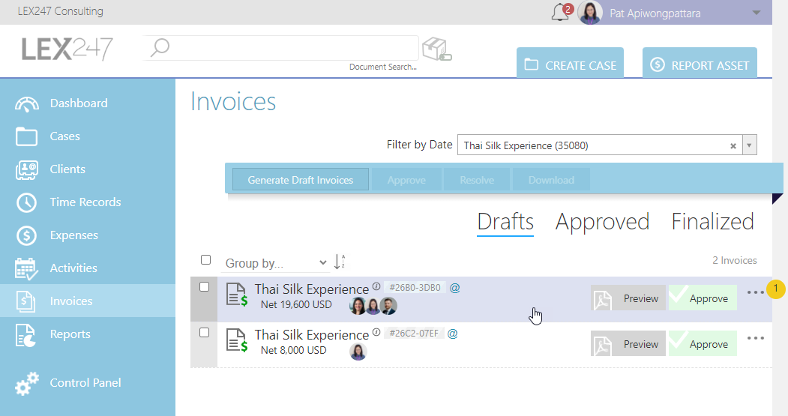
Task: Click the @ icon on invoice #26B0-3DB0
Action: (455, 288)
